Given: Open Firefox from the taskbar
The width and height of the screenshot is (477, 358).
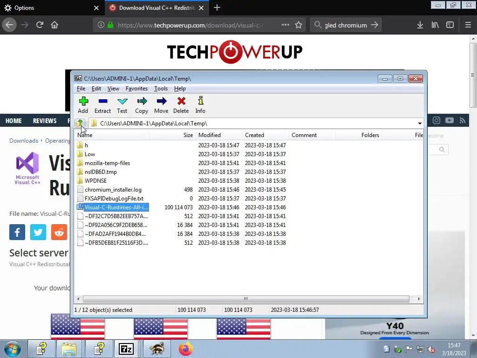Looking at the screenshot, I should click(185, 349).
